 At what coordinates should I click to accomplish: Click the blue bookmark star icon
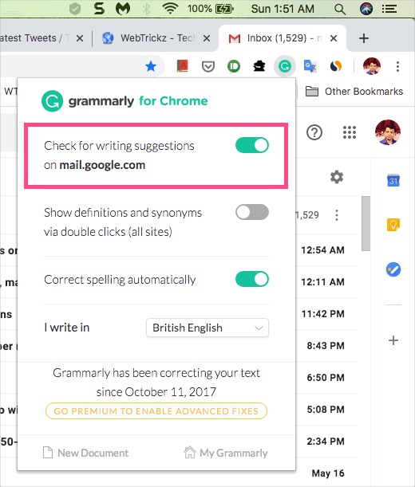tap(151, 66)
